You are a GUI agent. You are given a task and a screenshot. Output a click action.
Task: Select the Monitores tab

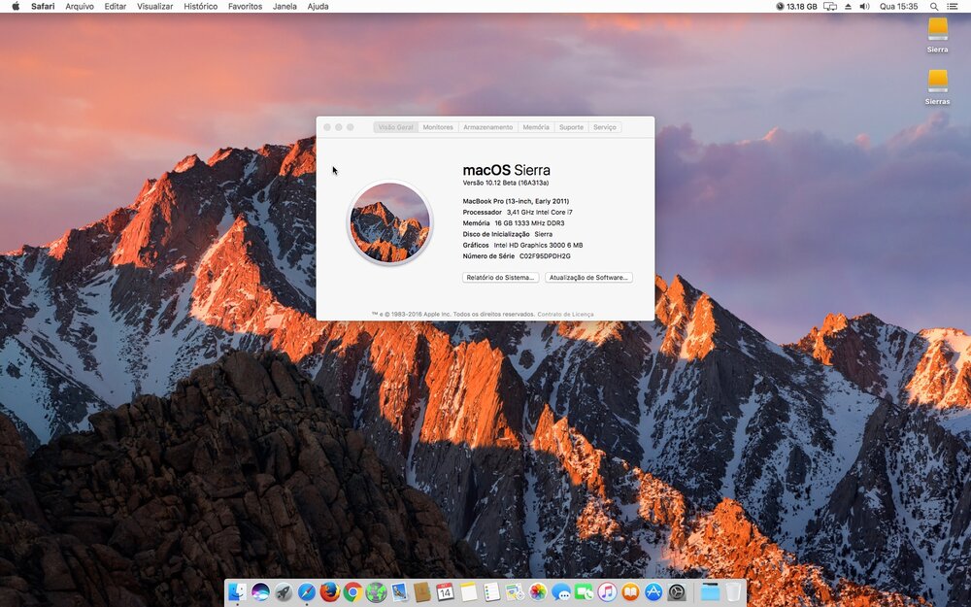[438, 127]
